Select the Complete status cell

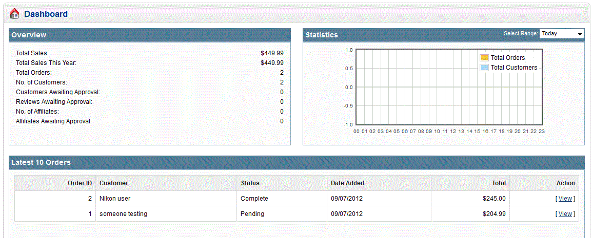[254, 199]
